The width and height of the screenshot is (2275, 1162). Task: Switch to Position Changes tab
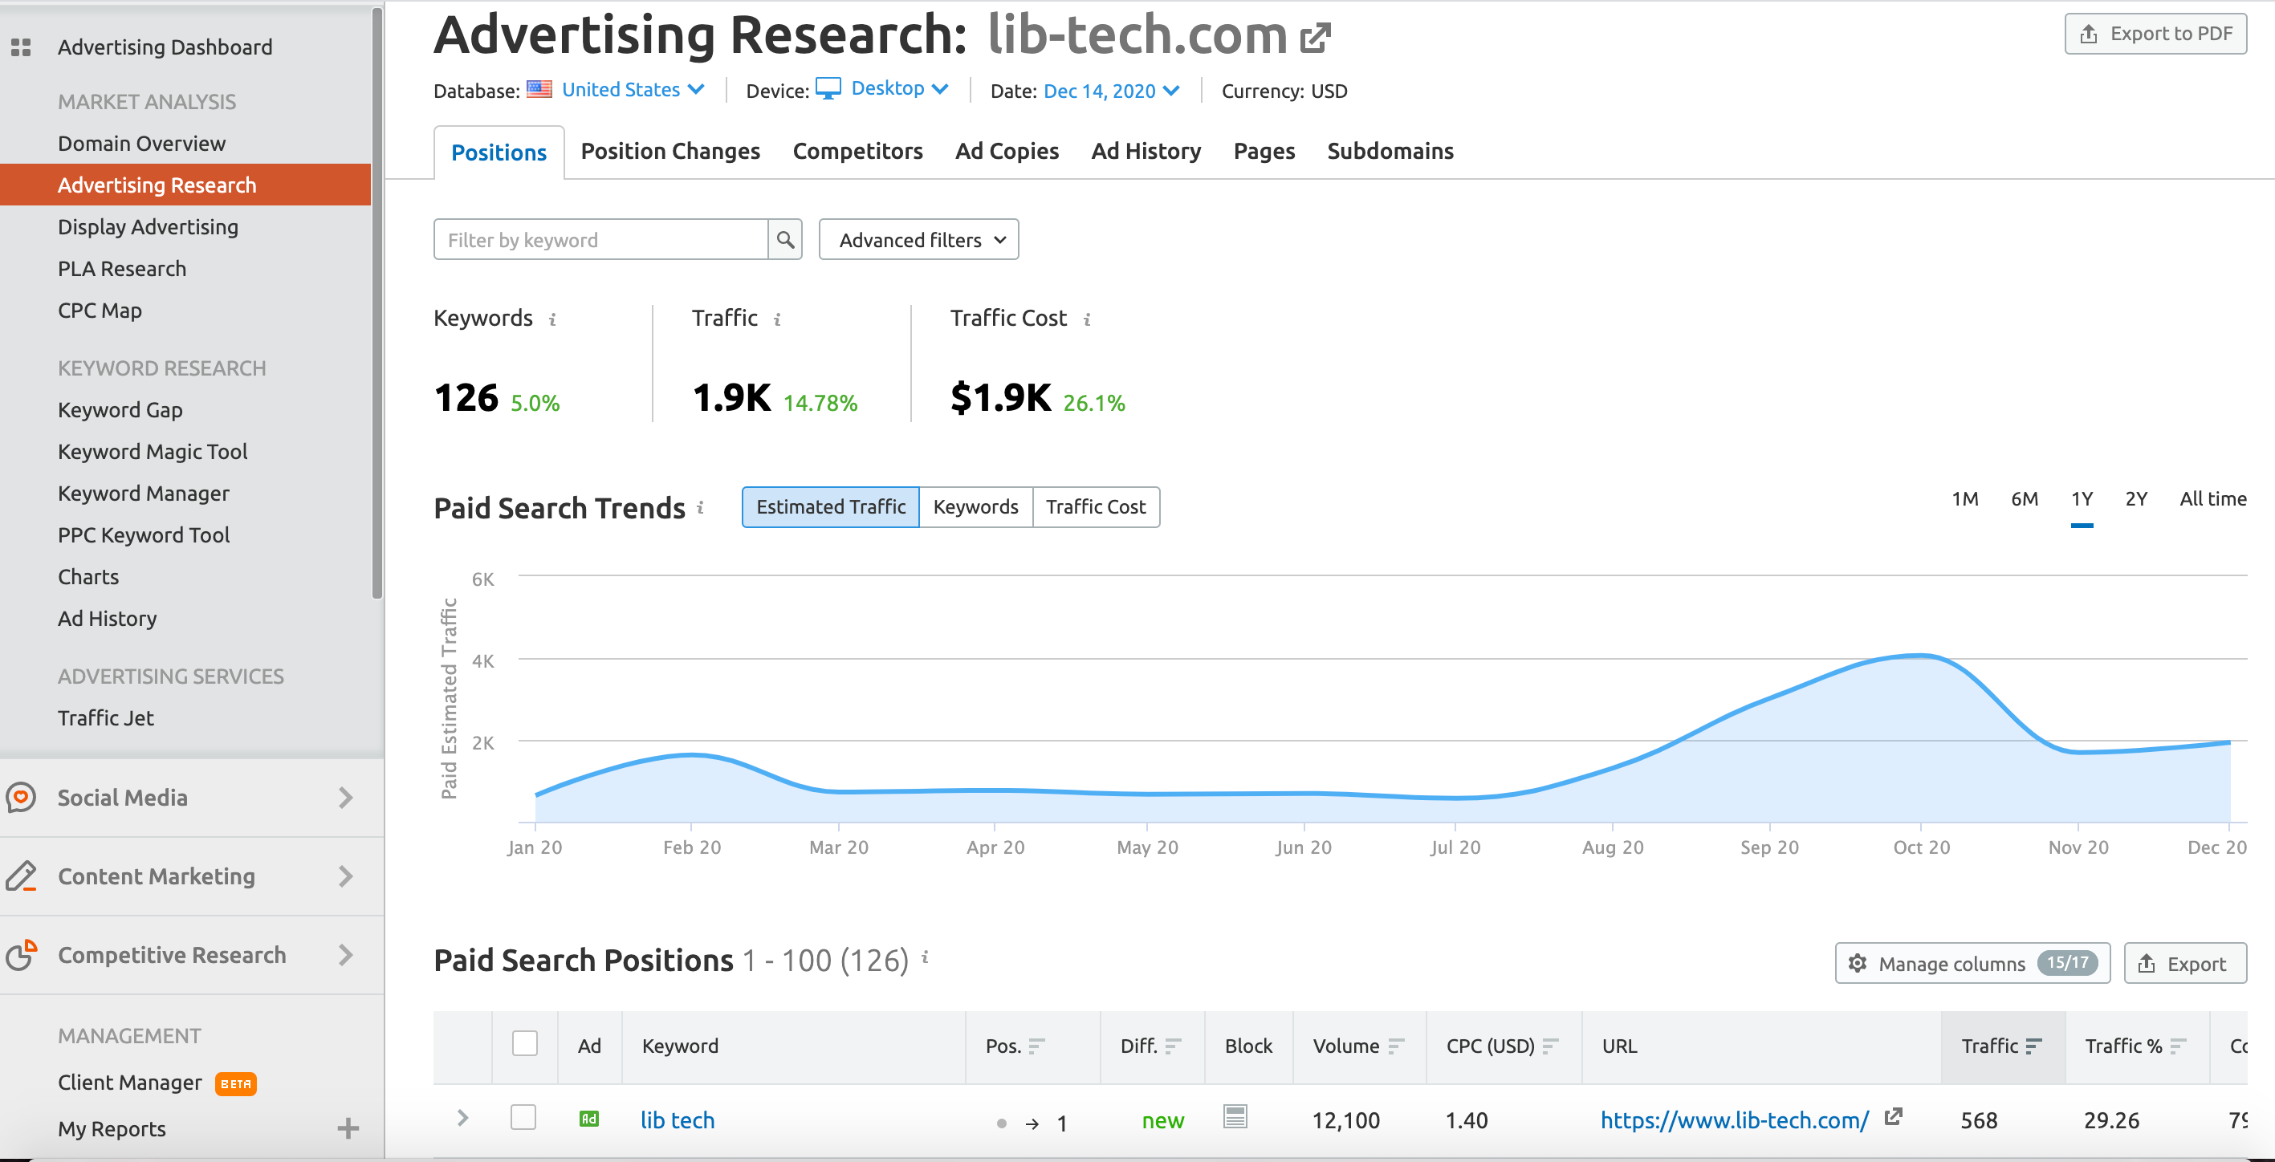tap(670, 152)
